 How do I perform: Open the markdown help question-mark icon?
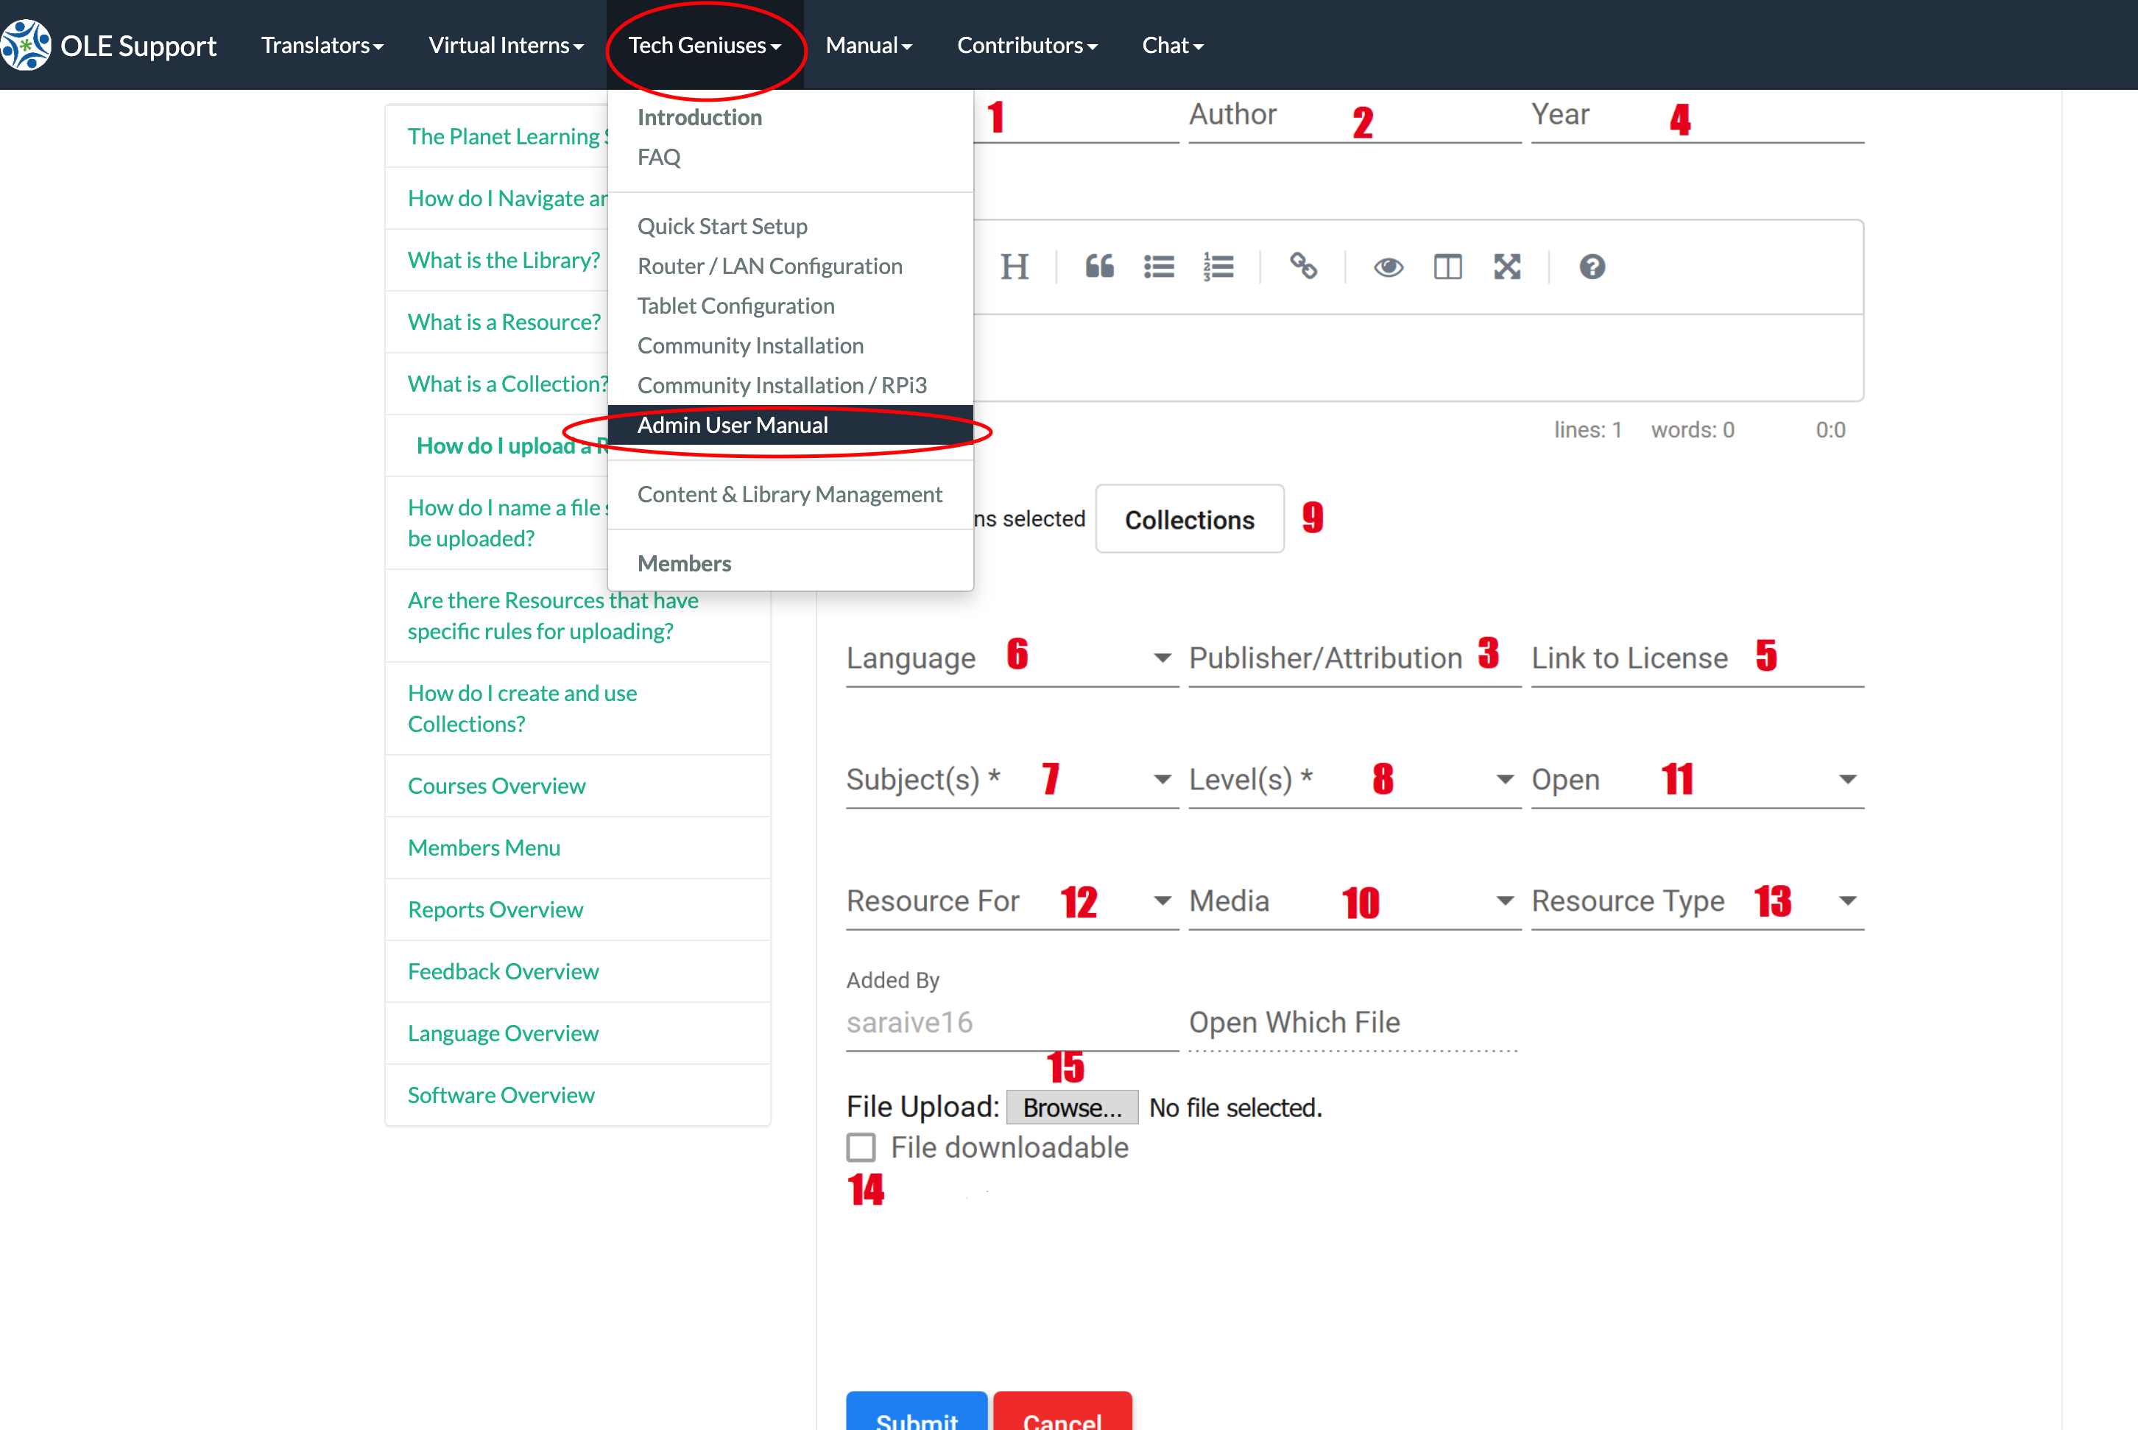pyautogui.click(x=1592, y=267)
